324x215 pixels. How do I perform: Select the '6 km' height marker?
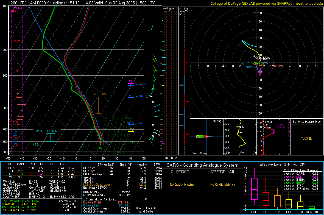(15, 97)
